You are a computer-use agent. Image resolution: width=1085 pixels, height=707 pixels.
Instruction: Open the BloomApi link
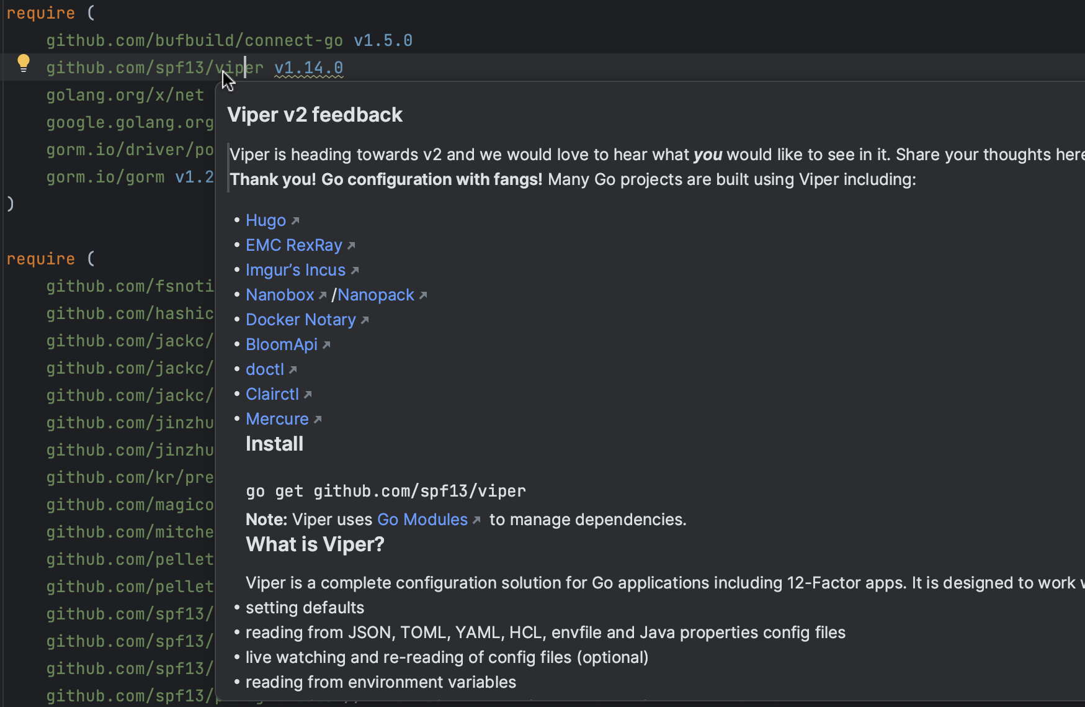pos(281,344)
